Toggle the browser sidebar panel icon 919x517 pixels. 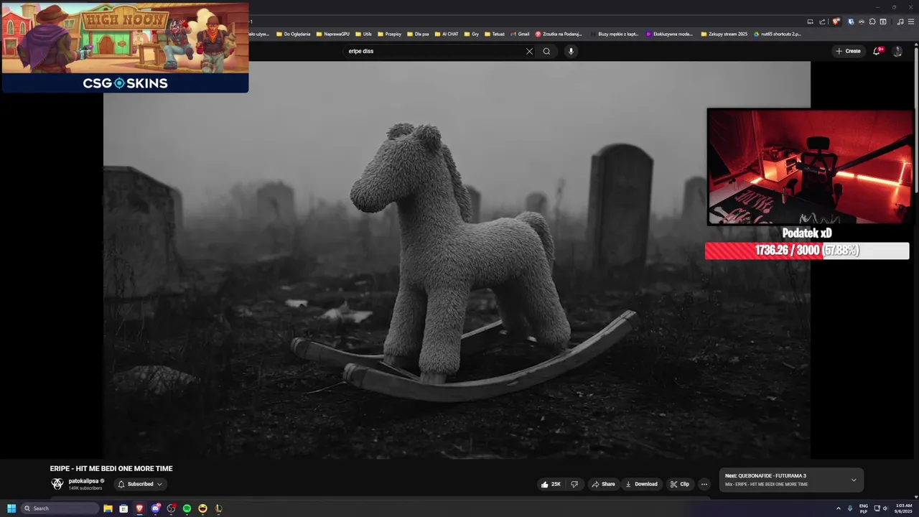pos(883,22)
